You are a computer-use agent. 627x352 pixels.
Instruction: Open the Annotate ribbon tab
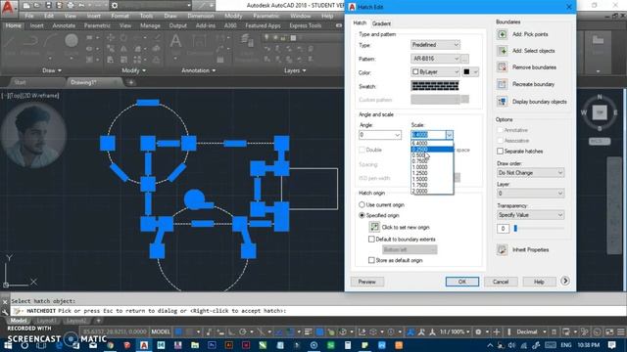click(x=64, y=25)
